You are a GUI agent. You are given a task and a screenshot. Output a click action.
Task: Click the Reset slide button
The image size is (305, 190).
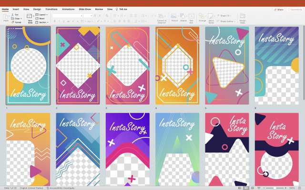click(42, 19)
